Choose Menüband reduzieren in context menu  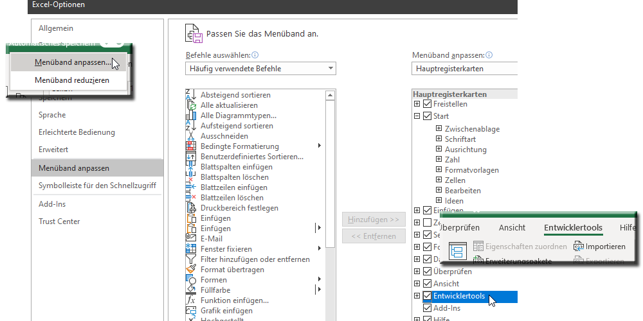[x=68, y=80]
